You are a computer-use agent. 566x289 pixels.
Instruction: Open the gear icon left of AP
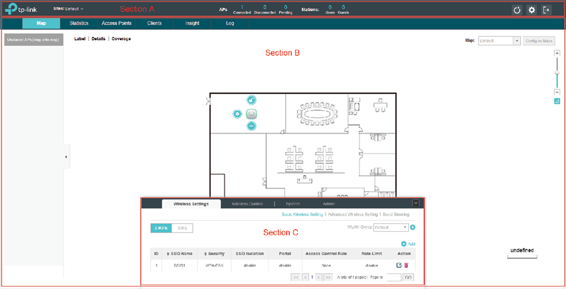click(x=237, y=114)
